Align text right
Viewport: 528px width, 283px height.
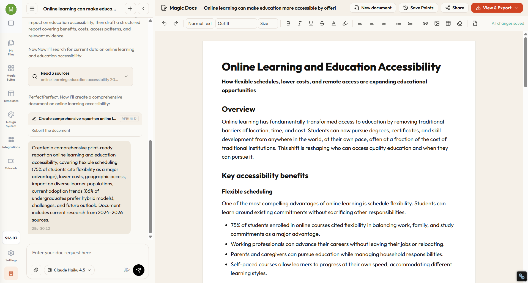point(383,23)
